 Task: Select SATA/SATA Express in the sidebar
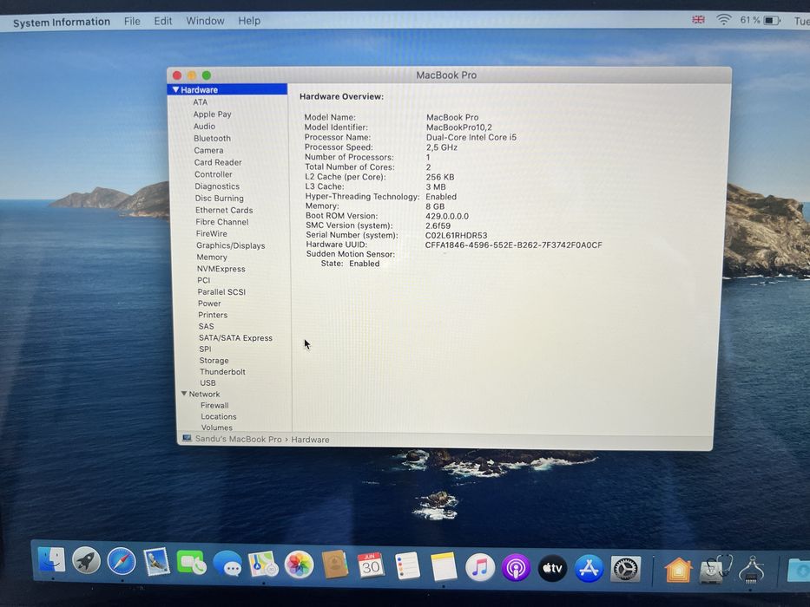point(235,338)
